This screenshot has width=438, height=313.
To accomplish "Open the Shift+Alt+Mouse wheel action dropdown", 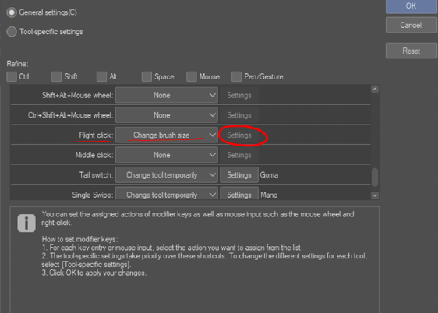I will 167,95.
